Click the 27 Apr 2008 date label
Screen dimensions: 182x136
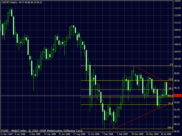click(x=50, y=134)
